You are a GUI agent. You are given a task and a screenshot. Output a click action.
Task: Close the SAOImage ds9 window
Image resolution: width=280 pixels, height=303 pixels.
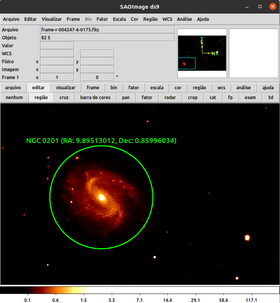(x=272, y=6)
